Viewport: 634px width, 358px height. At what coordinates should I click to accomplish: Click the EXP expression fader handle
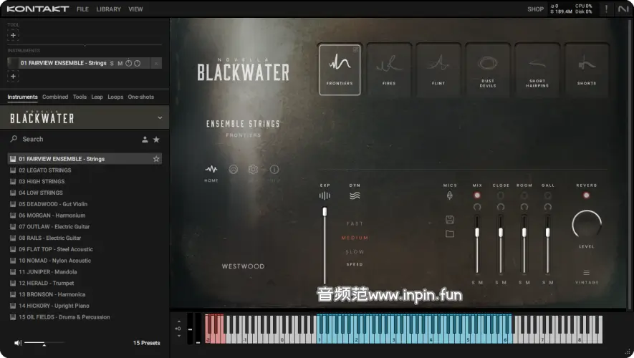point(325,211)
